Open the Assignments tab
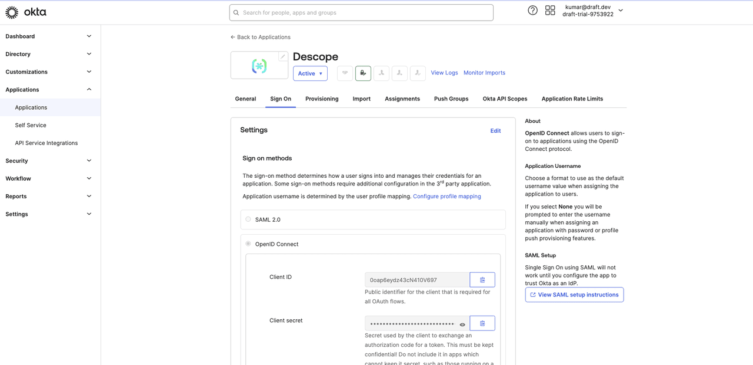The height and width of the screenshot is (365, 753). click(402, 99)
